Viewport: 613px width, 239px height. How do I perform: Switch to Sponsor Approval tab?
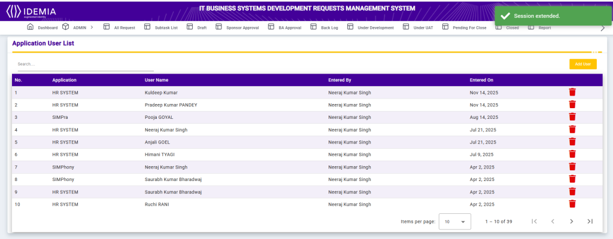[242, 27]
